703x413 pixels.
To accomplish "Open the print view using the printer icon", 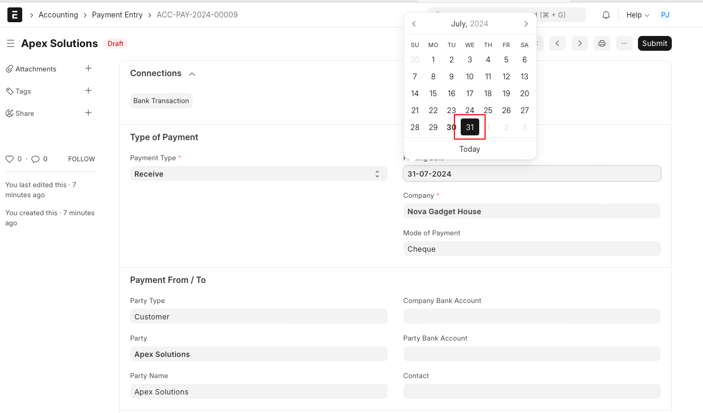I will coord(601,43).
